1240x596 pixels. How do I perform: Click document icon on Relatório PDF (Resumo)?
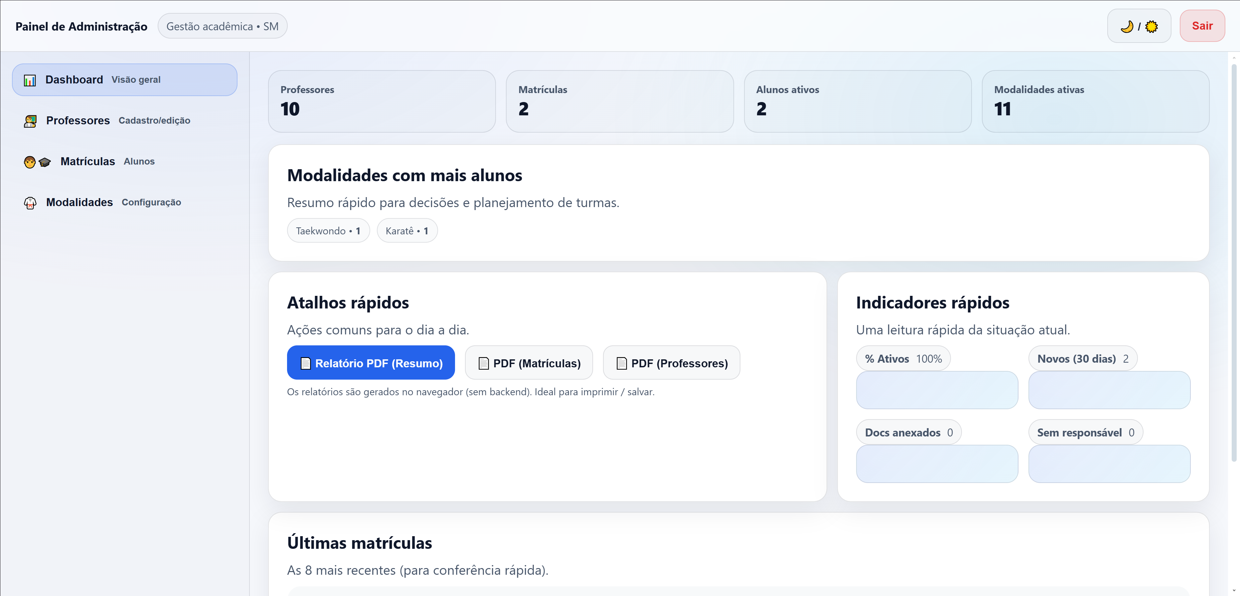pyautogui.click(x=305, y=363)
